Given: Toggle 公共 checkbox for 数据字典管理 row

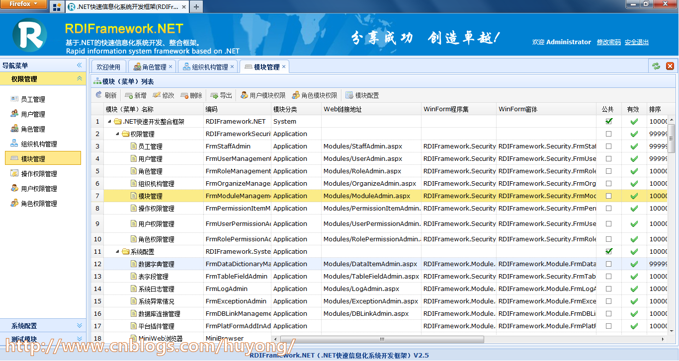Looking at the screenshot, I should coord(609,264).
